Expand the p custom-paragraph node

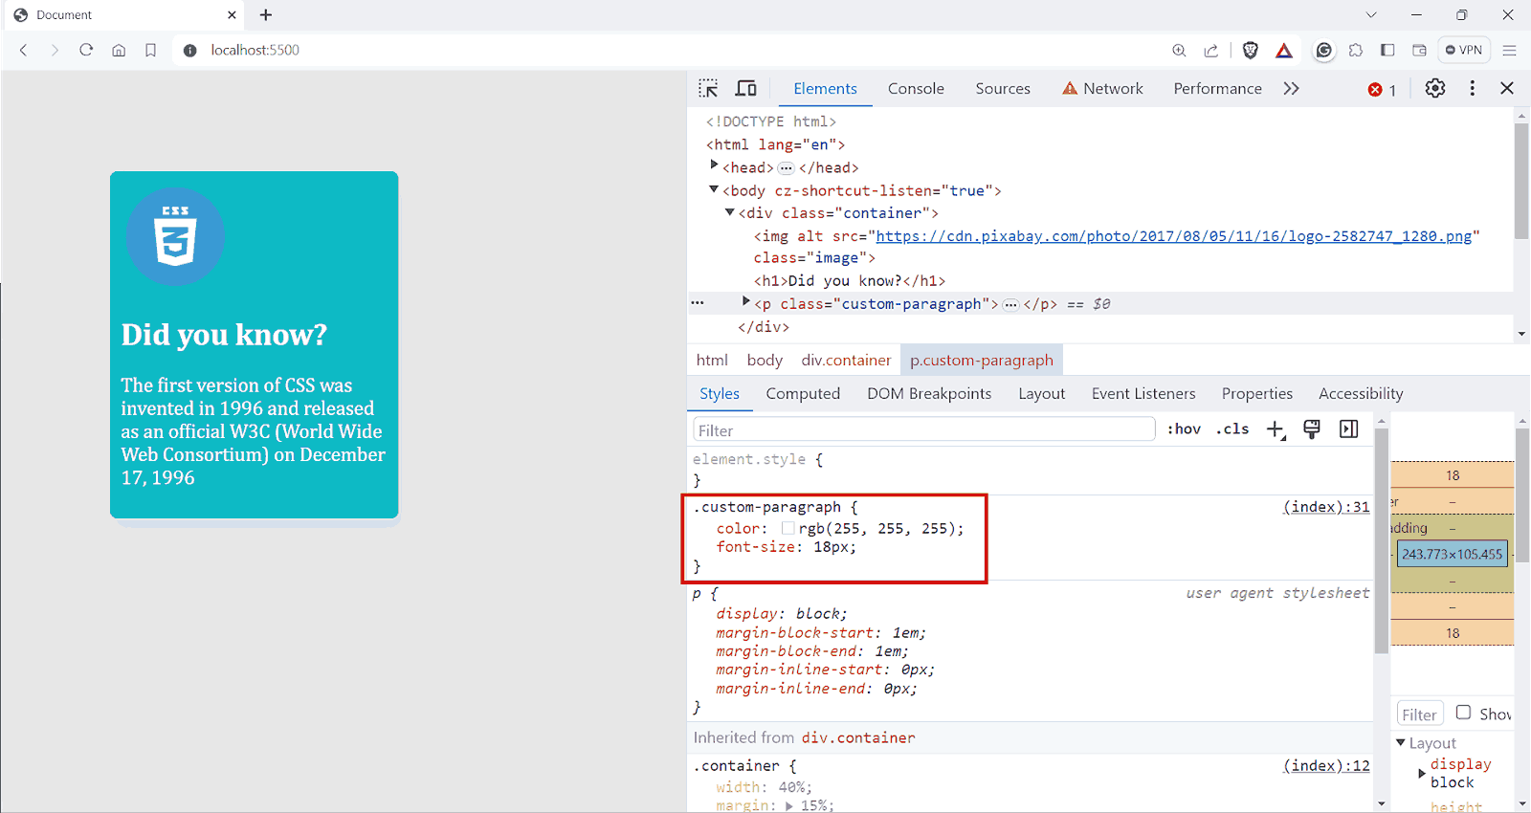coord(746,302)
